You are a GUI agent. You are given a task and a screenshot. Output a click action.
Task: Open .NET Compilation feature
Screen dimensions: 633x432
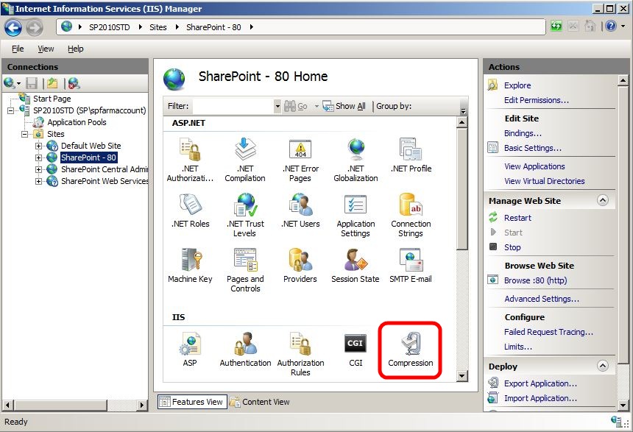tap(245, 160)
